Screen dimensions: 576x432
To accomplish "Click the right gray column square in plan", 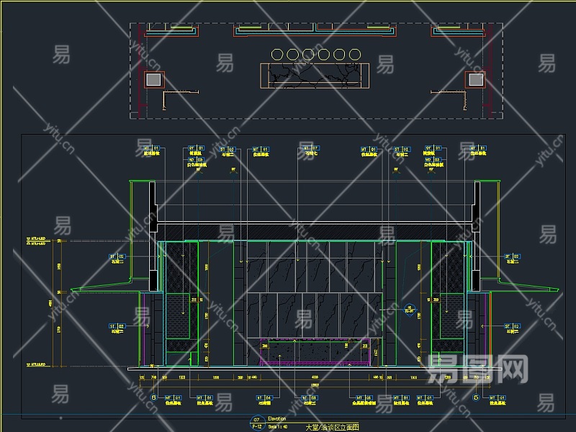I will [475, 79].
